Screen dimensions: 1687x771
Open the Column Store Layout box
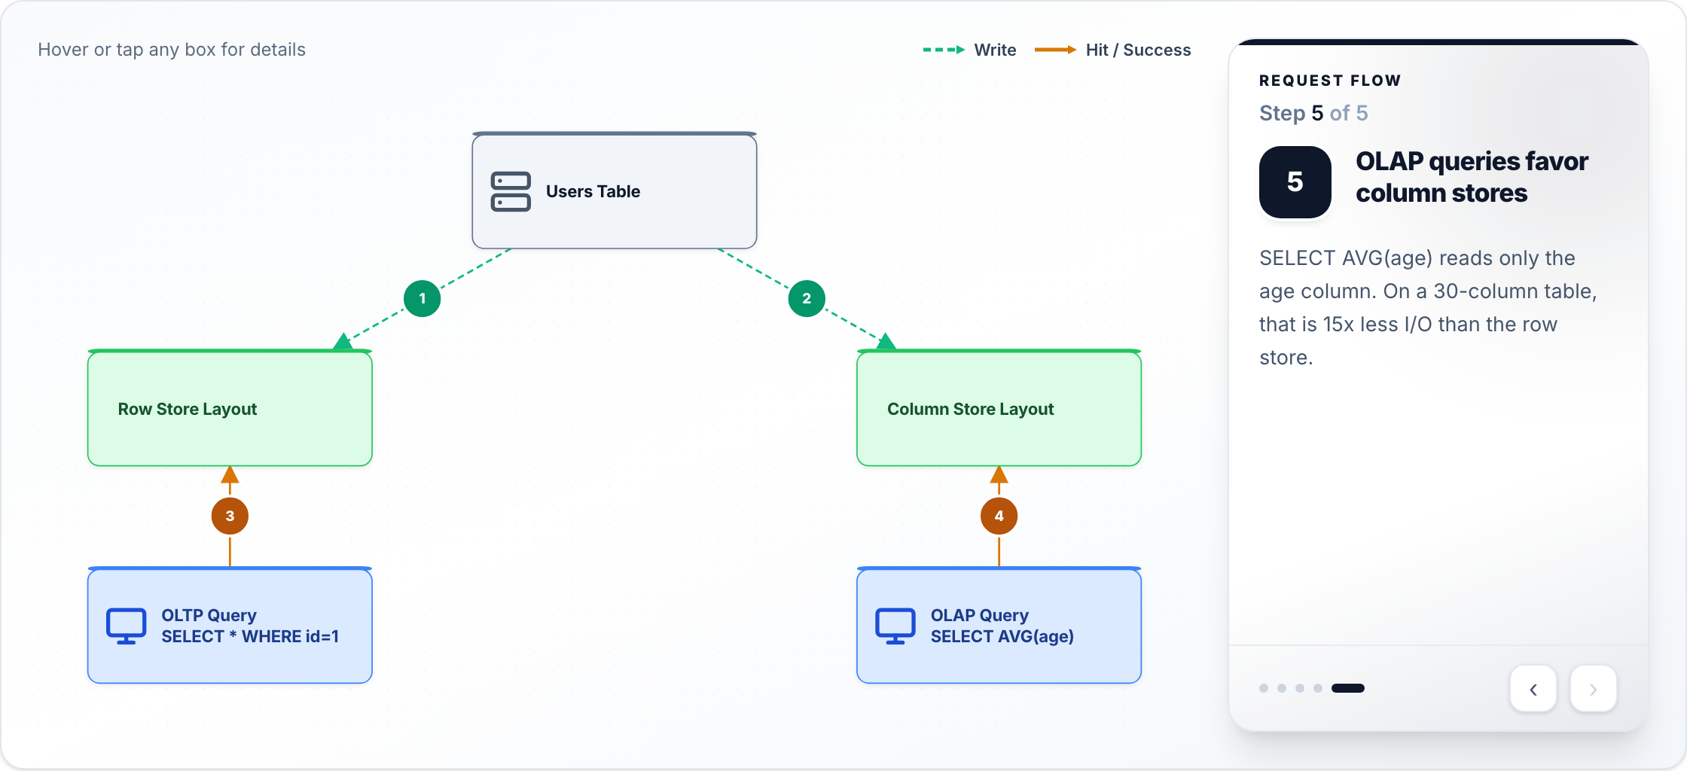click(x=999, y=408)
